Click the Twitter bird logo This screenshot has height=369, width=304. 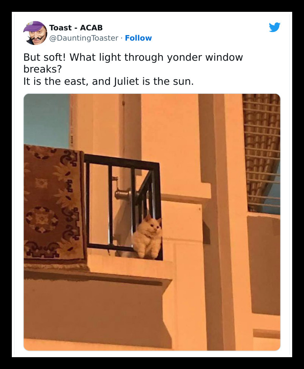(x=274, y=27)
